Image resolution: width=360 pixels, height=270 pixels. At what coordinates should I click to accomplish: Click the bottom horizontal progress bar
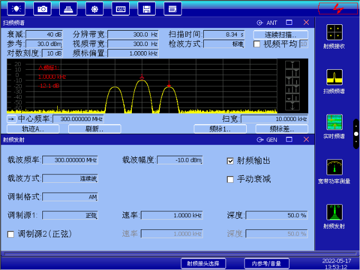180,254
